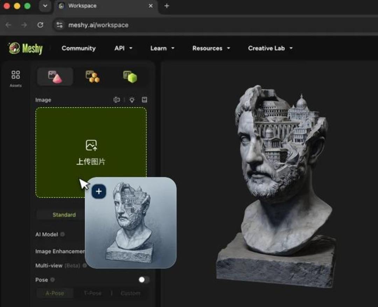Screen dimensions: 378x307
Task: Expand the Resources dropdown menu
Action: pos(211,48)
